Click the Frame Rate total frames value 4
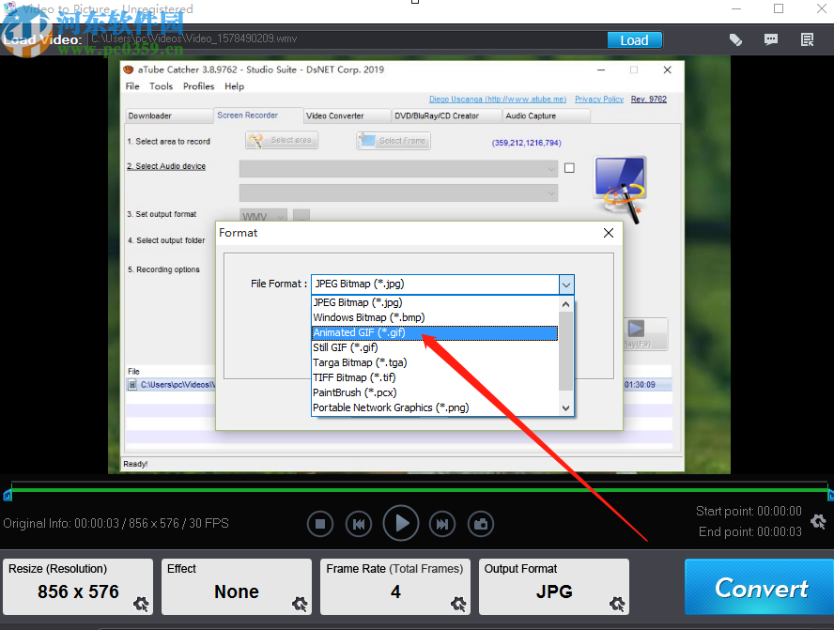This screenshot has width=834, height=630. 395,592
